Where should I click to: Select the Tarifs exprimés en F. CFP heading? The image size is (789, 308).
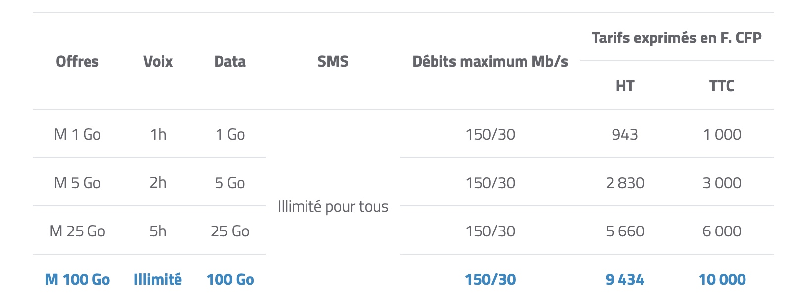coord(676,38)
